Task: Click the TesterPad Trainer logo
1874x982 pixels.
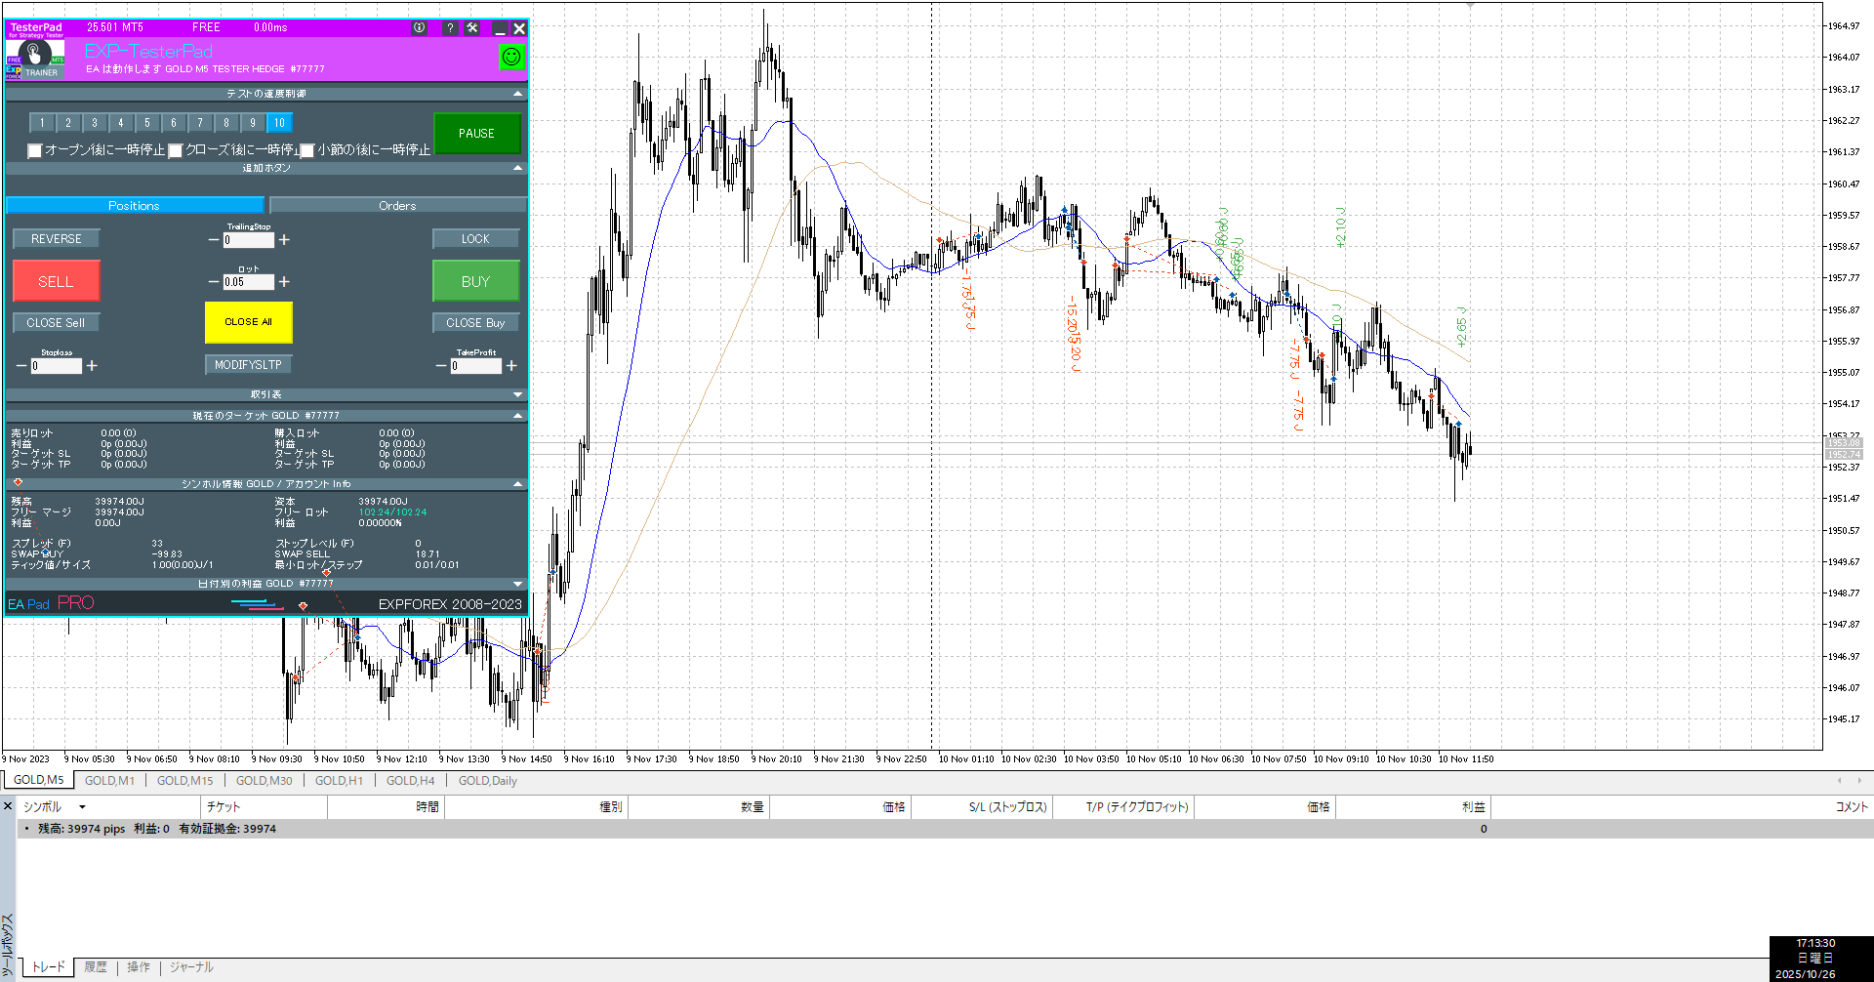Action: 35,59
